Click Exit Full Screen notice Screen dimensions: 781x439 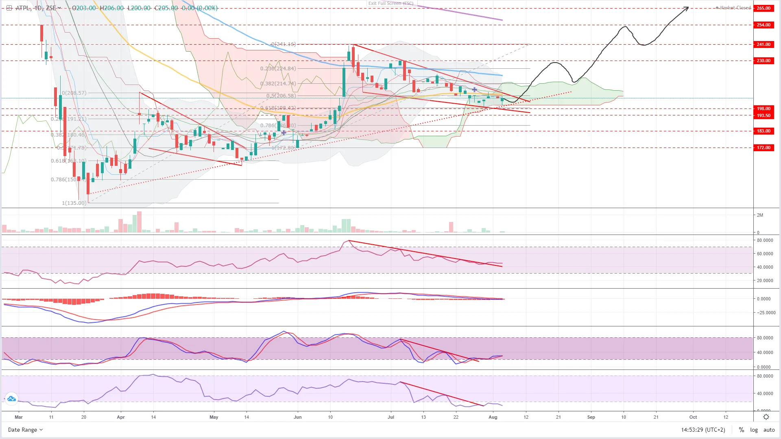[390, 3]
